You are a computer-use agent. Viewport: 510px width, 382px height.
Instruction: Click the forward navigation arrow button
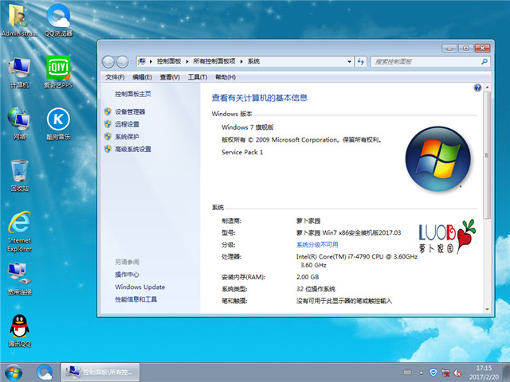tap(122, 62)
